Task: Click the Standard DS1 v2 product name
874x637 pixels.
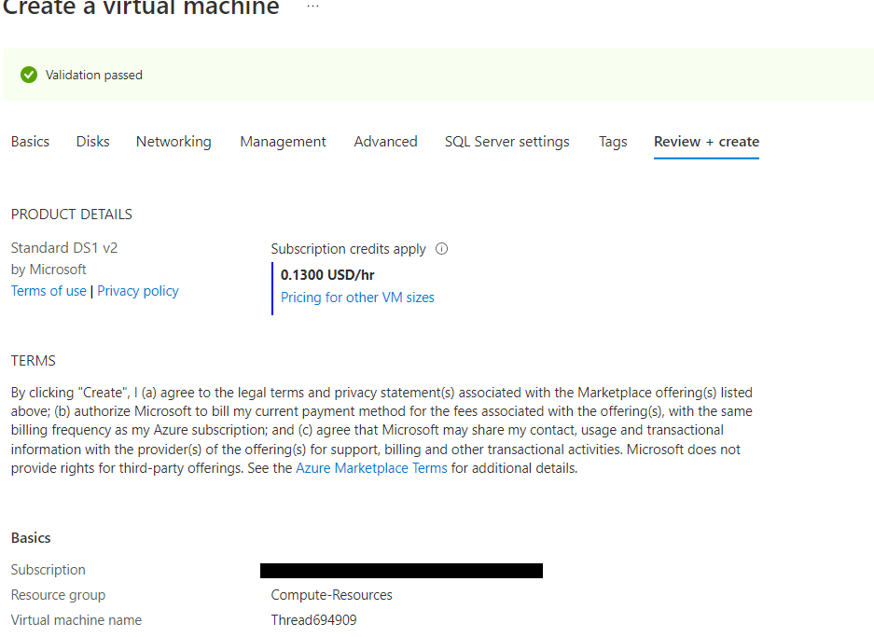Action: click(x=64, y=248)
